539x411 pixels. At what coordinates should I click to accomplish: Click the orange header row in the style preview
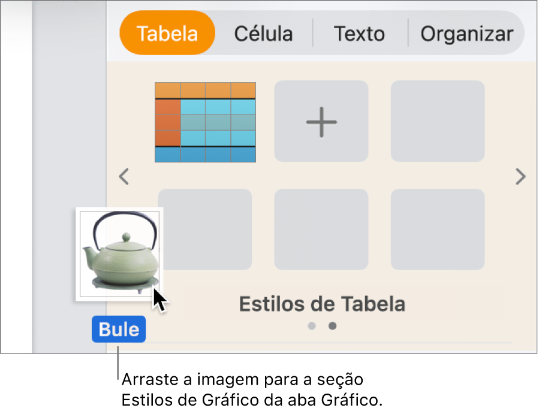(x=205, y=89)
